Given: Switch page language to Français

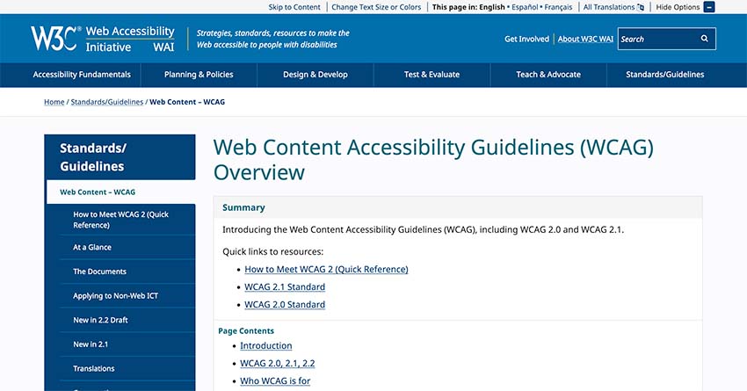Looking at the screenshot, I should click(558, 7).
